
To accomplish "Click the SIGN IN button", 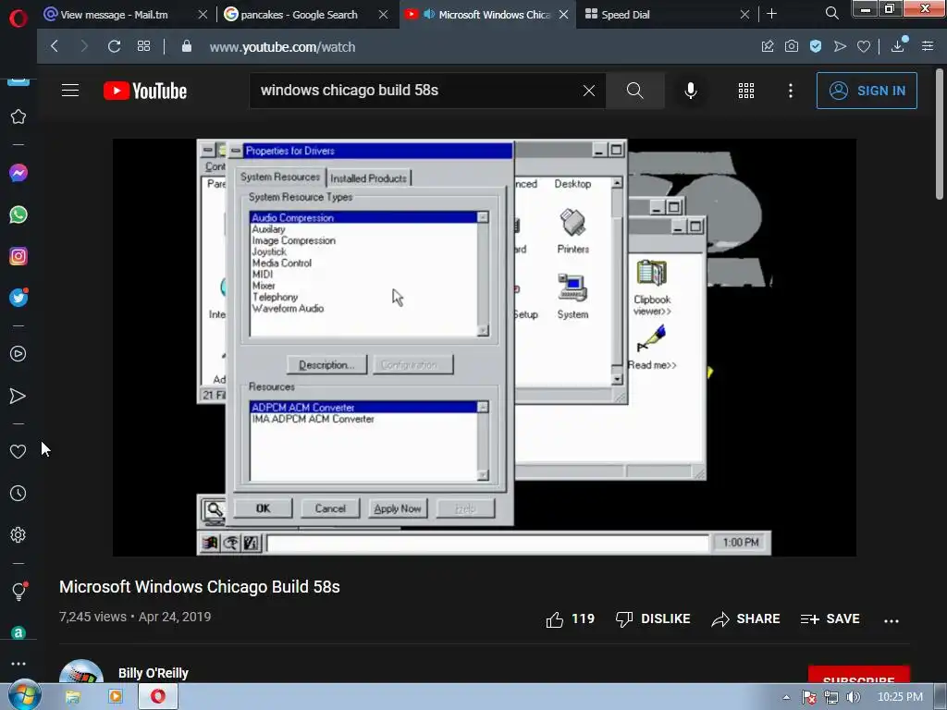I will [866, 91].
